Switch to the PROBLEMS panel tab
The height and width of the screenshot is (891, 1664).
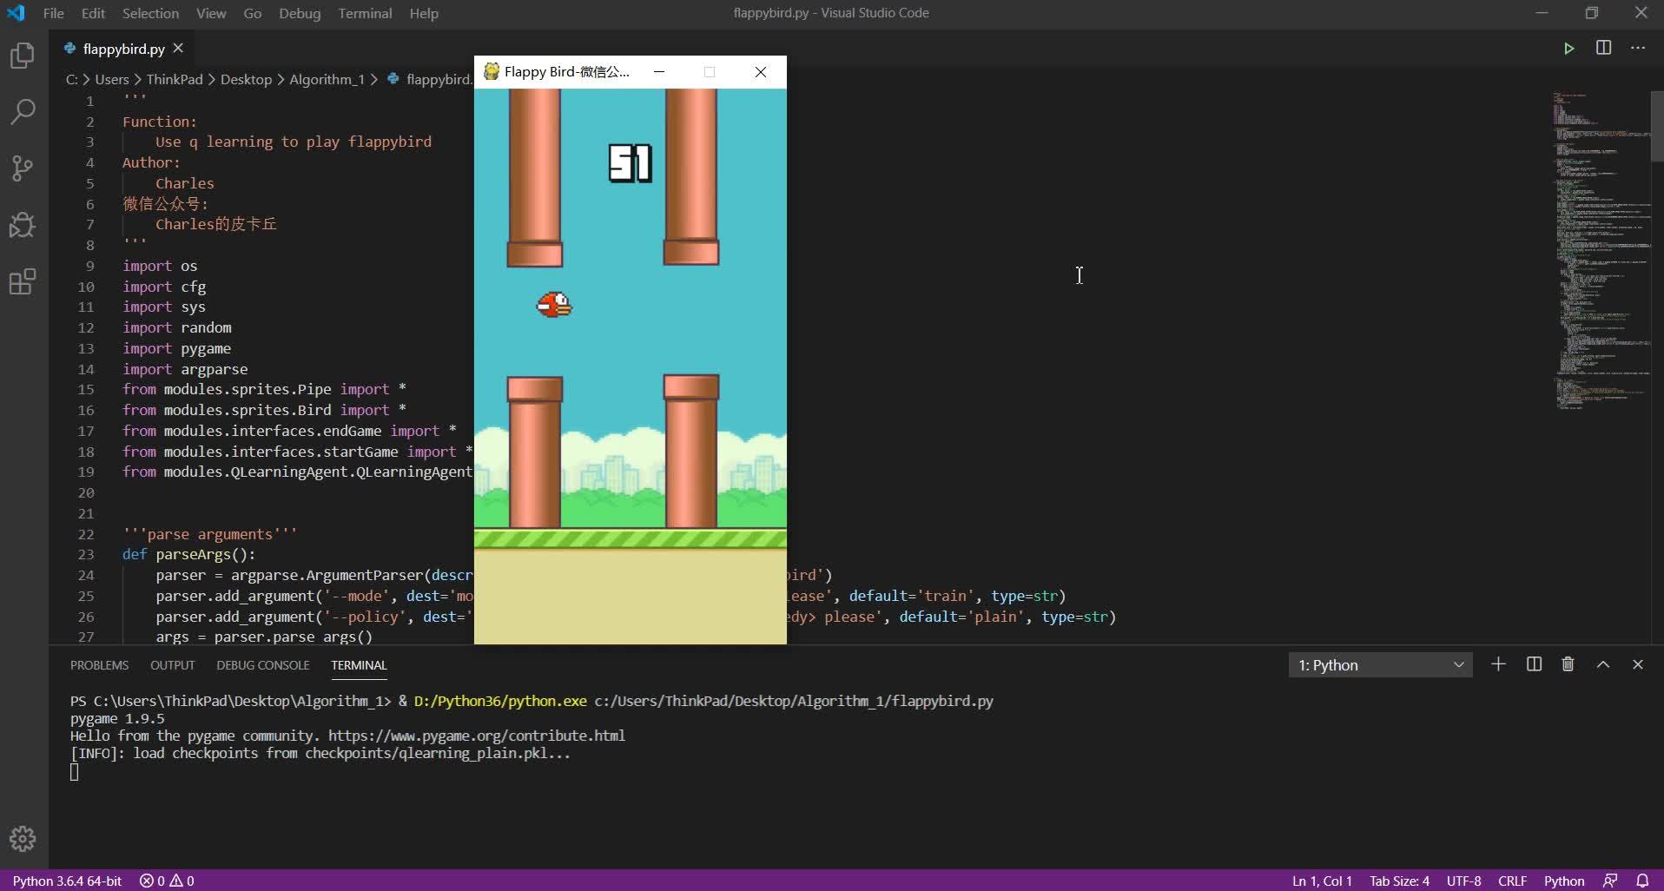pyautogui.click(x=99, y=665)
